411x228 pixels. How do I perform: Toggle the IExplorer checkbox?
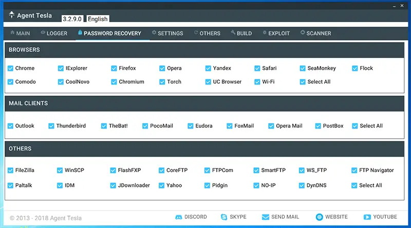click(61, 68)
